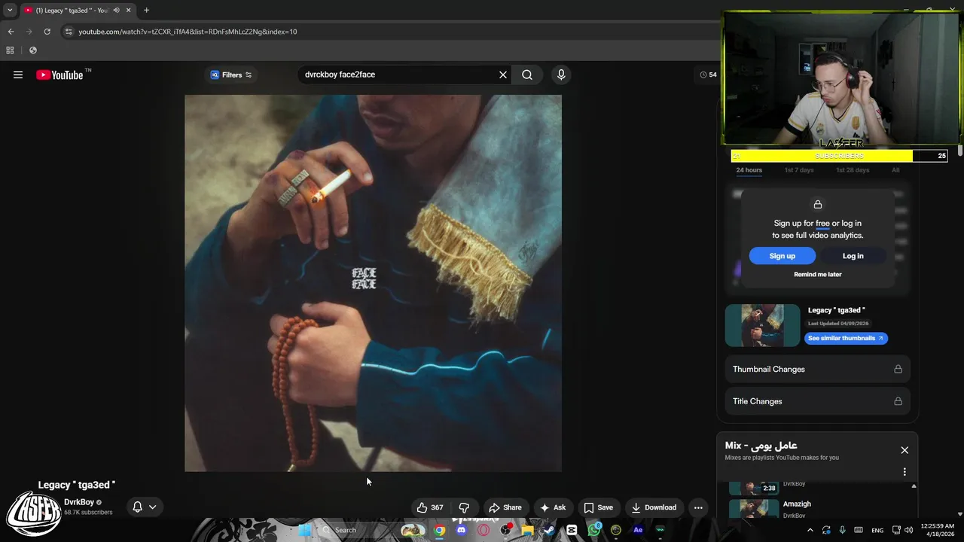Open File Explorer from the taskbar
964x542 pixels.
528,530
